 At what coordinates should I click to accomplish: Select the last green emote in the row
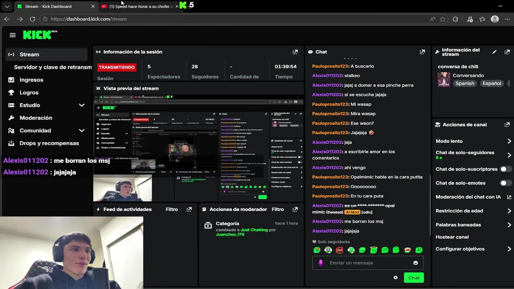click(x=419, y=250)
